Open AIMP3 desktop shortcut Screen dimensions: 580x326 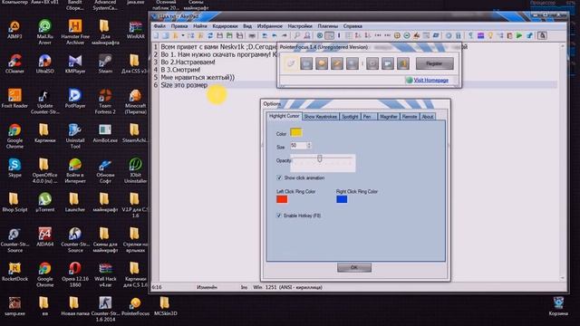(14, 30)
